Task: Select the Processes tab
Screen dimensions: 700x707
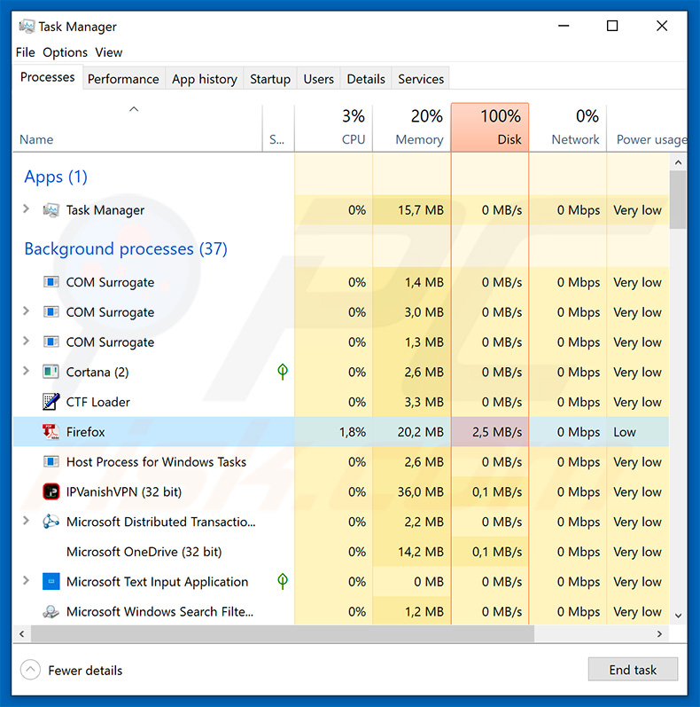Action: 47,77
